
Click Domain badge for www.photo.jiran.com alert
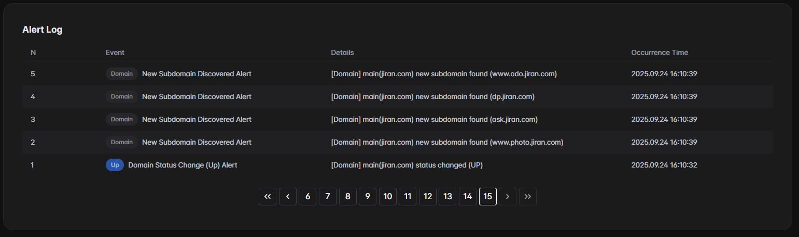point(122,142)
